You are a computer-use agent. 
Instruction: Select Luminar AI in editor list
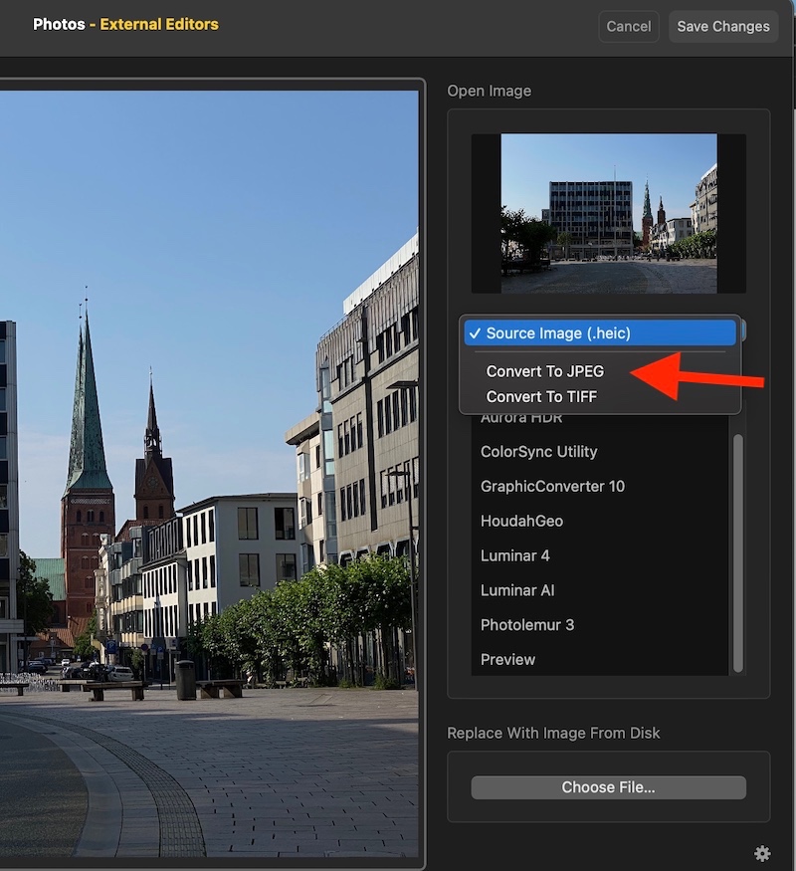[517, 590]
